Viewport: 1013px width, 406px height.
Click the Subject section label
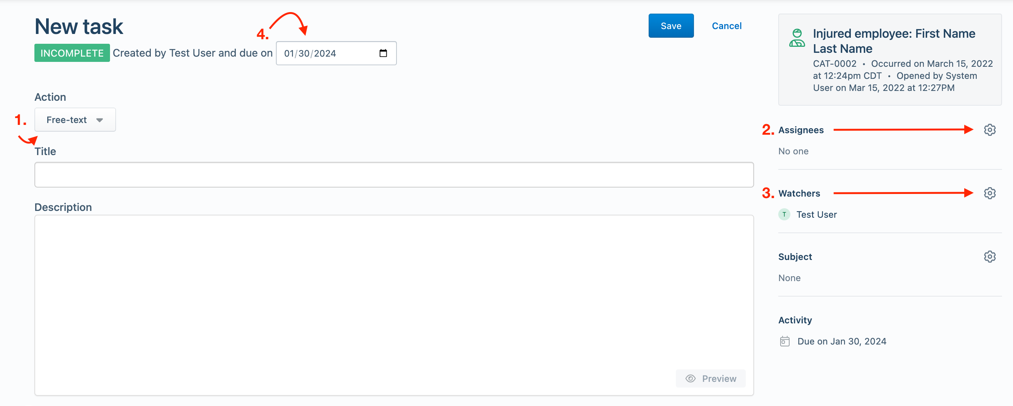(795, 257)
